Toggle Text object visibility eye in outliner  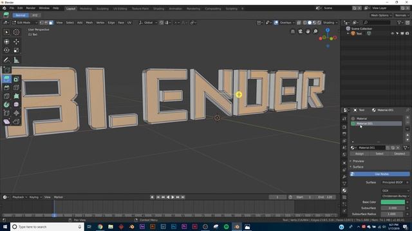click(x=392, y=33)
